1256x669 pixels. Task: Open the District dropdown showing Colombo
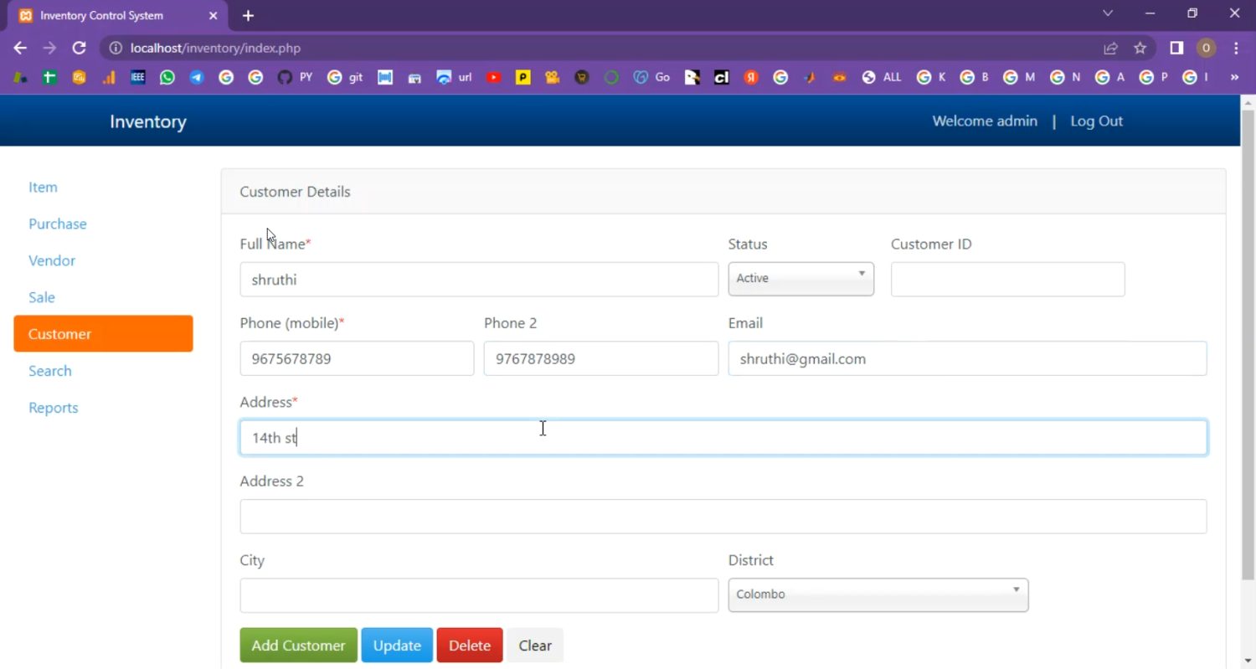click(x=878, y=594)
